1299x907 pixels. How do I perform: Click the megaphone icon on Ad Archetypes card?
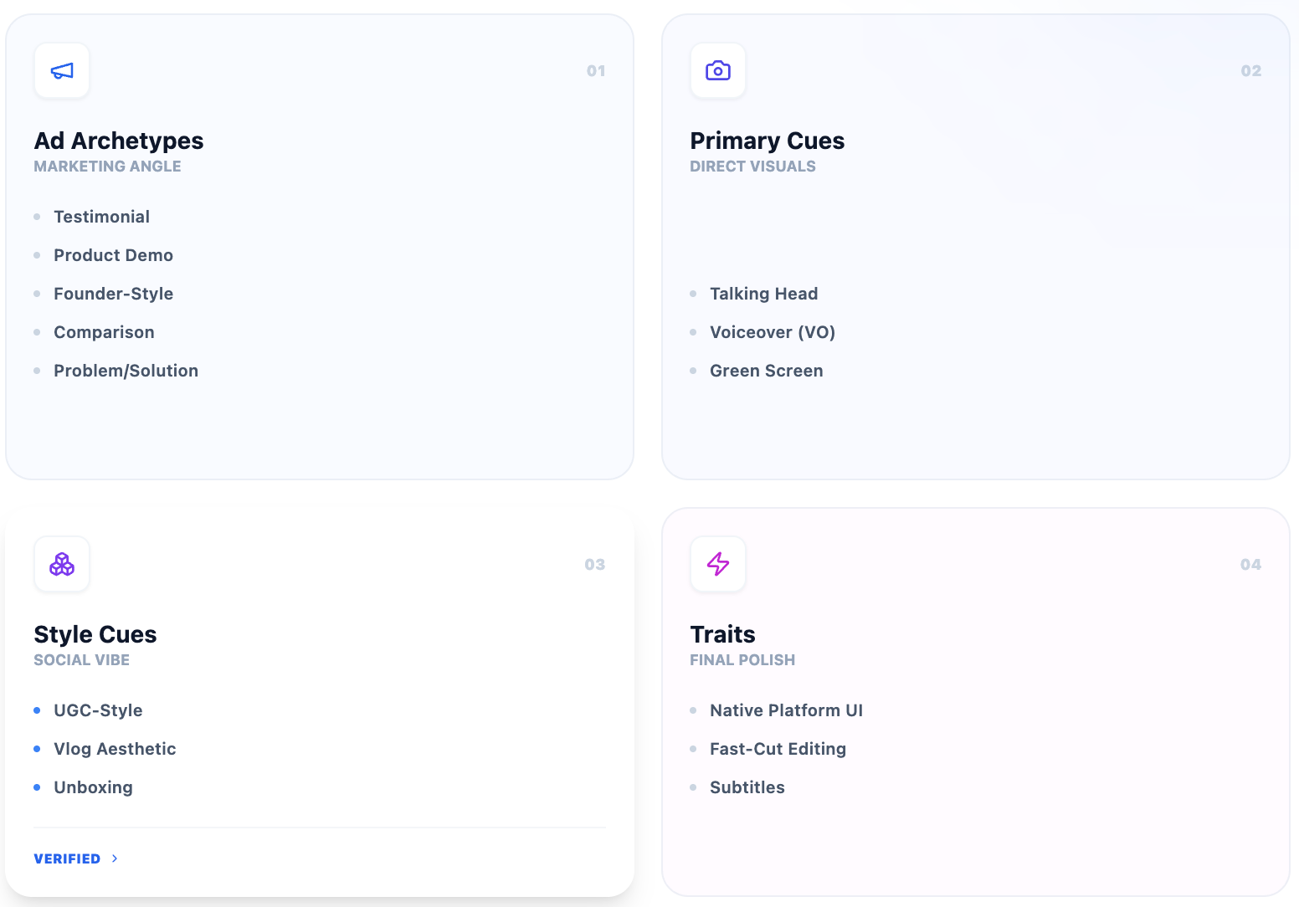click(x=62, y=70)
